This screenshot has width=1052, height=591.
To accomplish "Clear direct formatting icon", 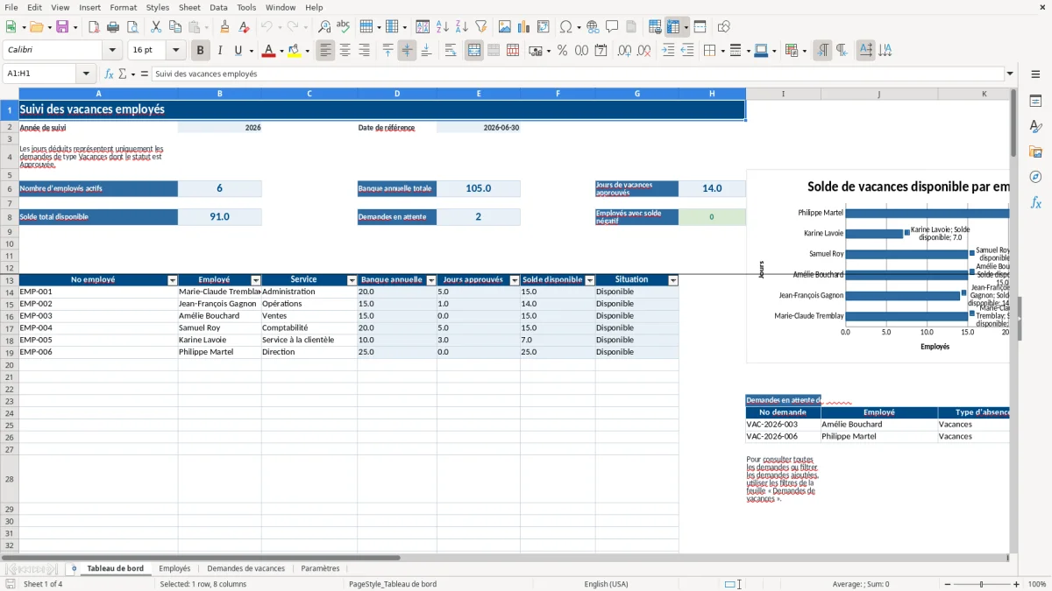I will [x=245, y=27].
